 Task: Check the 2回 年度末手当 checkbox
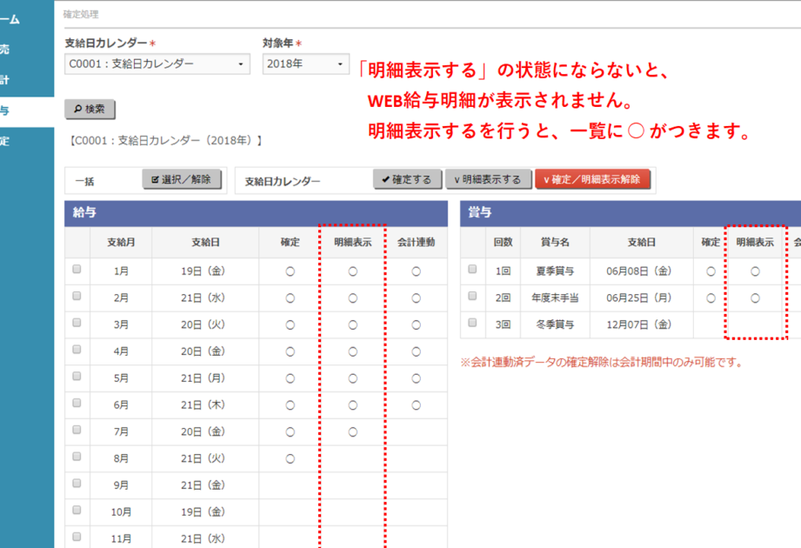tap(472, 296)
